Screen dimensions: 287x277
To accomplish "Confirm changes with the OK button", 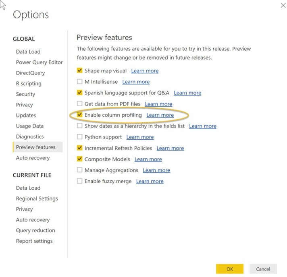I will click(x=229, y=269).
